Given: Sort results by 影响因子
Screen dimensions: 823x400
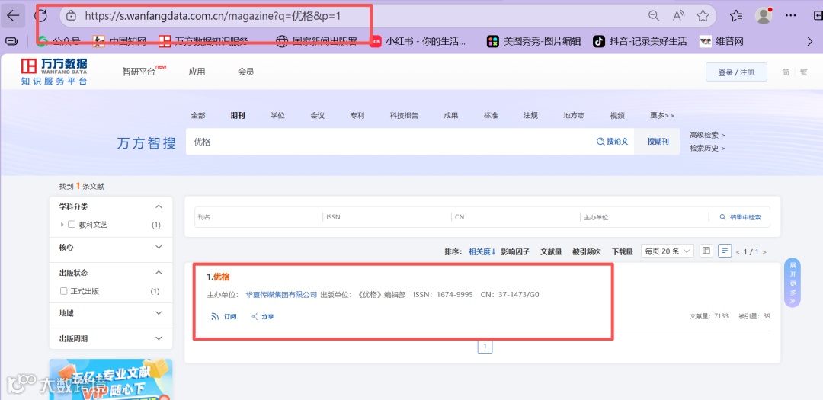Looking at the screenshot, I should point(515,251).
